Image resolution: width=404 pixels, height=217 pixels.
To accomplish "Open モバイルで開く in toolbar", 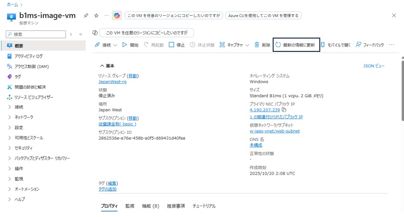I will (x=336, y=45).
